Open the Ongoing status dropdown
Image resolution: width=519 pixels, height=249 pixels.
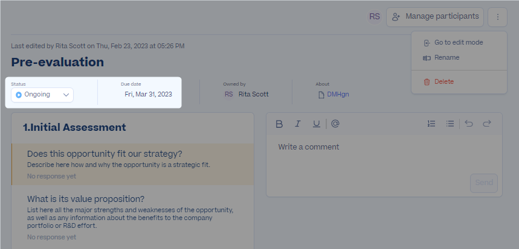point(37,95)
